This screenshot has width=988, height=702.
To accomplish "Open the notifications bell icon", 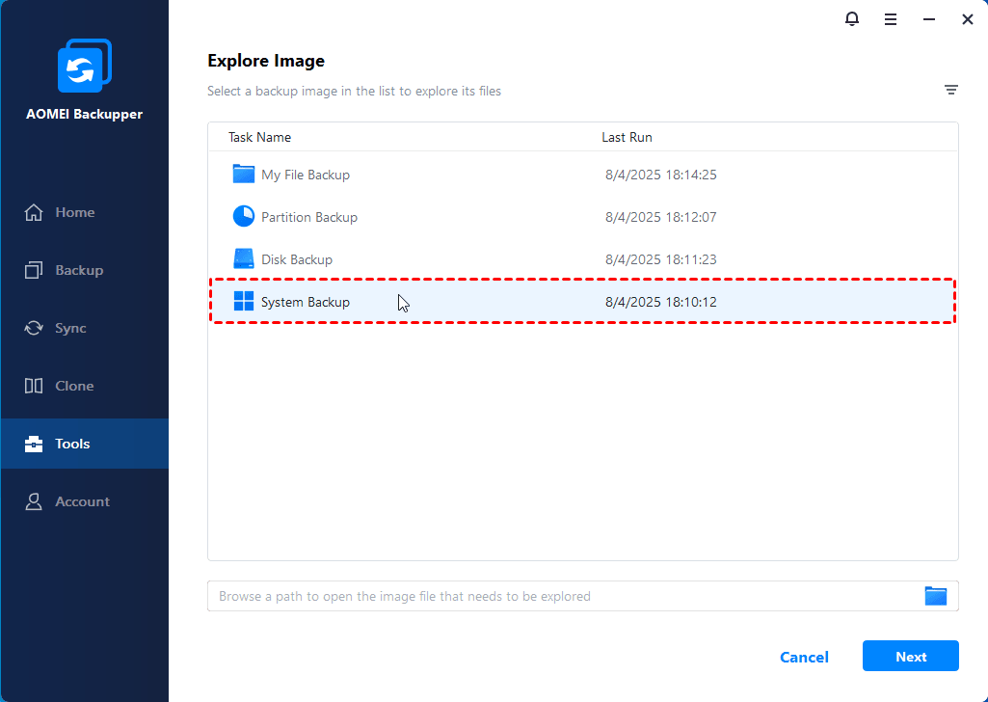I will (852, 19).
